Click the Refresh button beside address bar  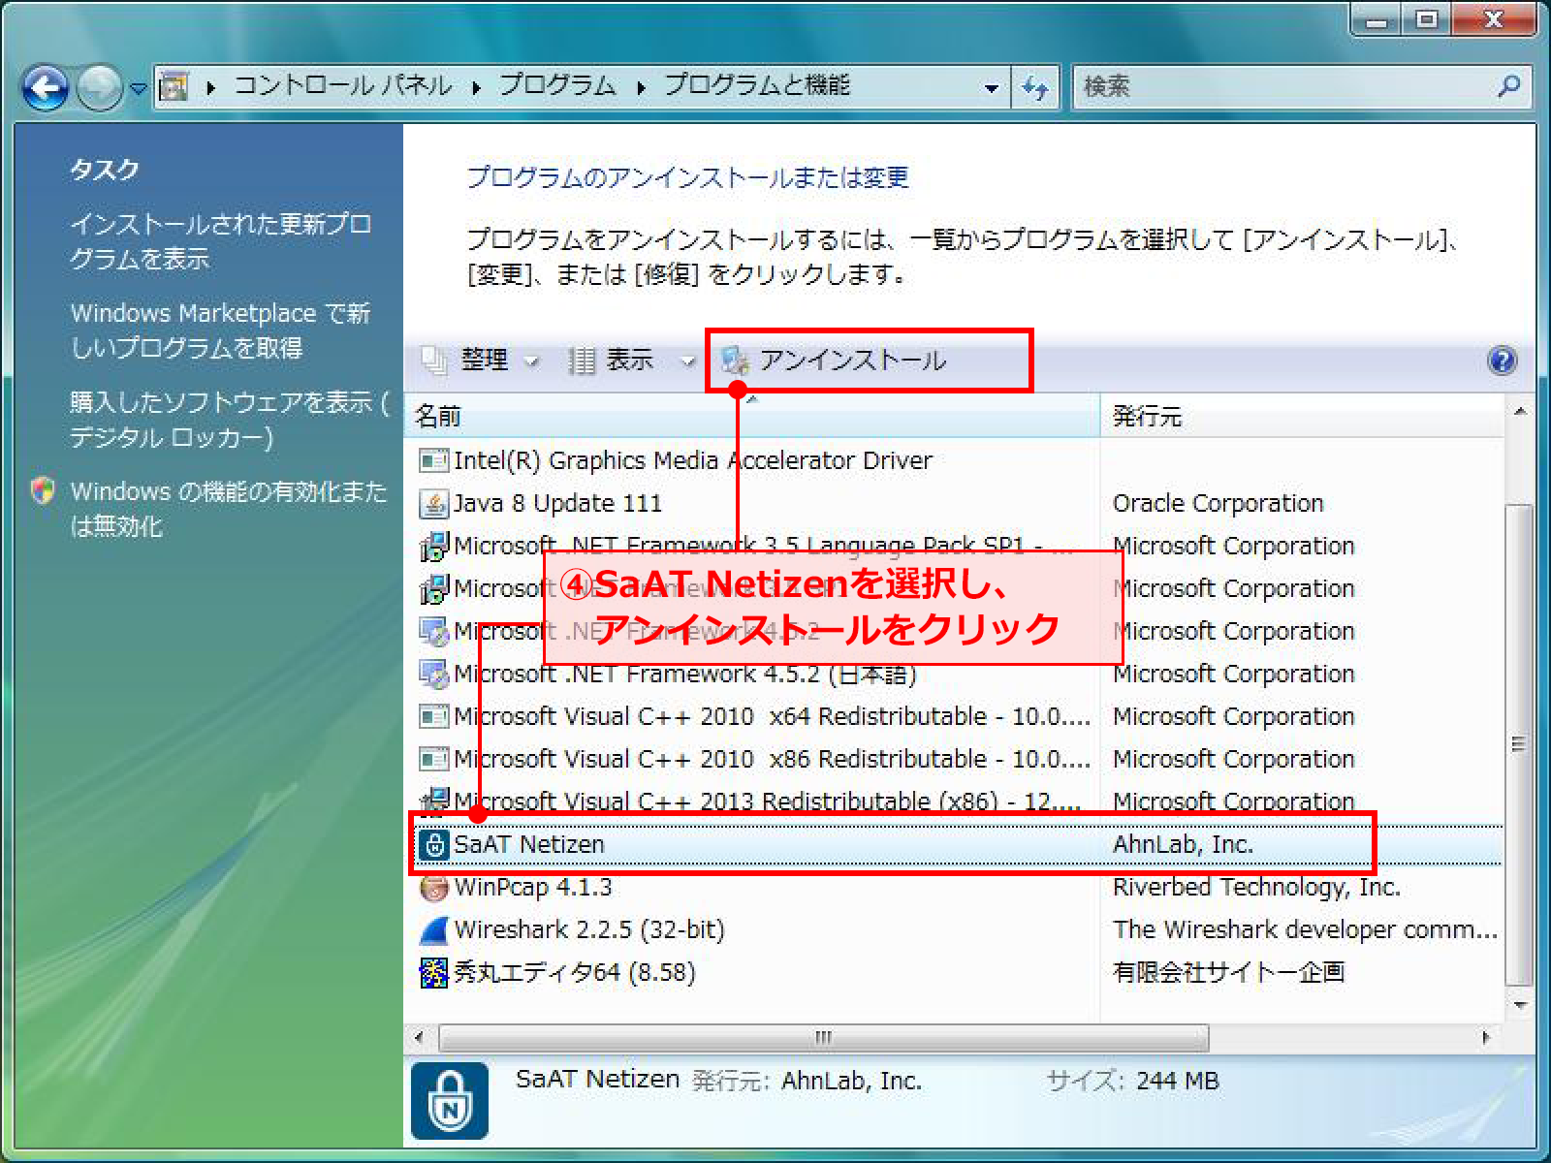point(1035,87)
